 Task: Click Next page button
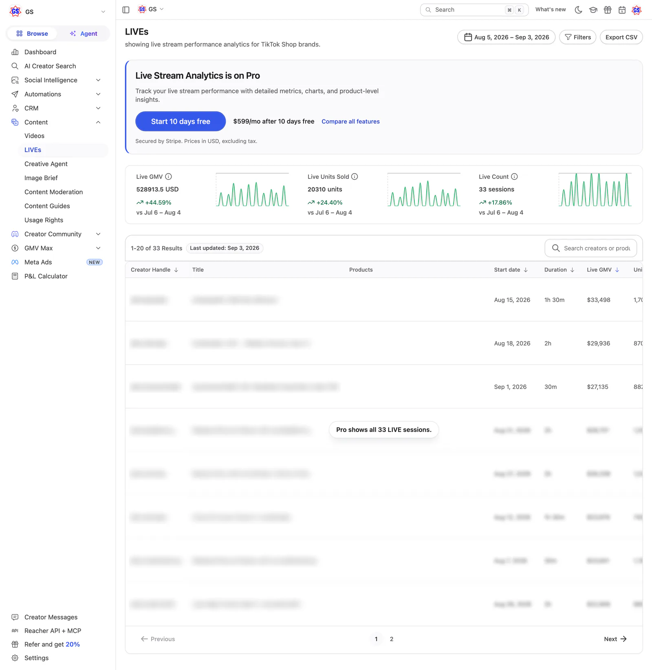click(615, 639)
